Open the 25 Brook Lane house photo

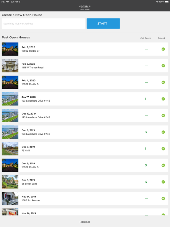point(10,182)
